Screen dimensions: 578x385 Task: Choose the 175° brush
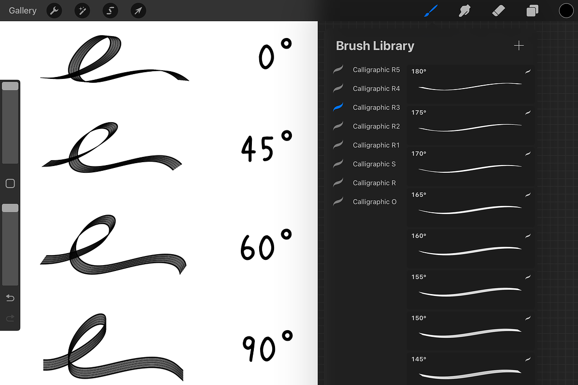[470, 125]
